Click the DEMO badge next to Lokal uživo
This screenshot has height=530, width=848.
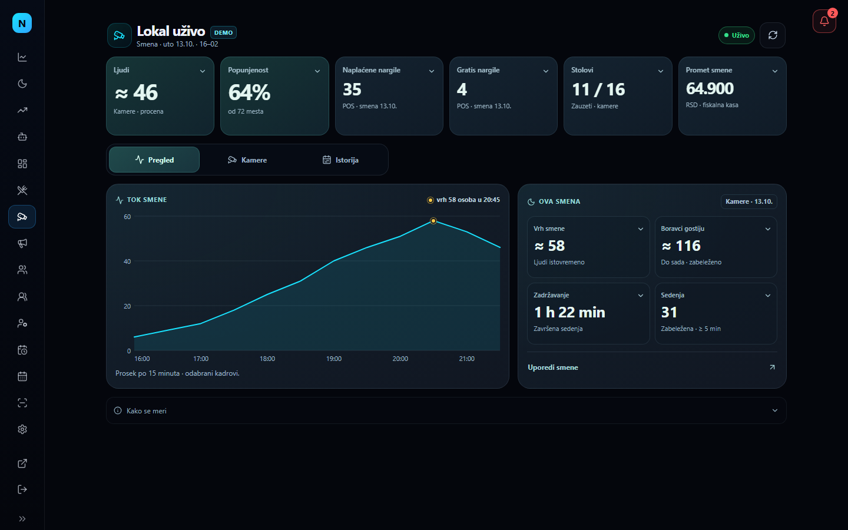[x=223, y=33]
